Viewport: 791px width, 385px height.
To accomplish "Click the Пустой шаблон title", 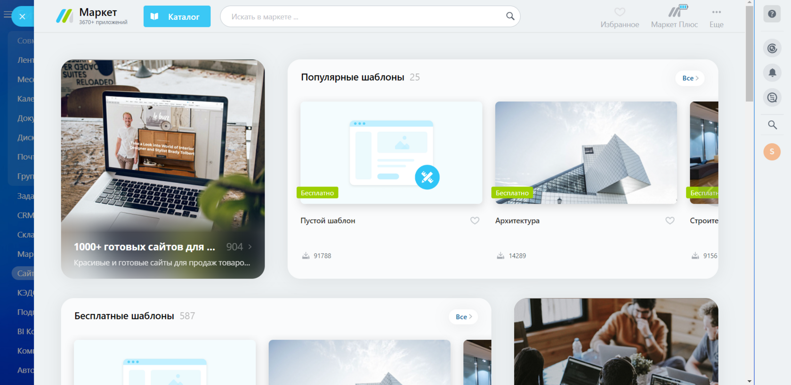I will click(328, 221).
